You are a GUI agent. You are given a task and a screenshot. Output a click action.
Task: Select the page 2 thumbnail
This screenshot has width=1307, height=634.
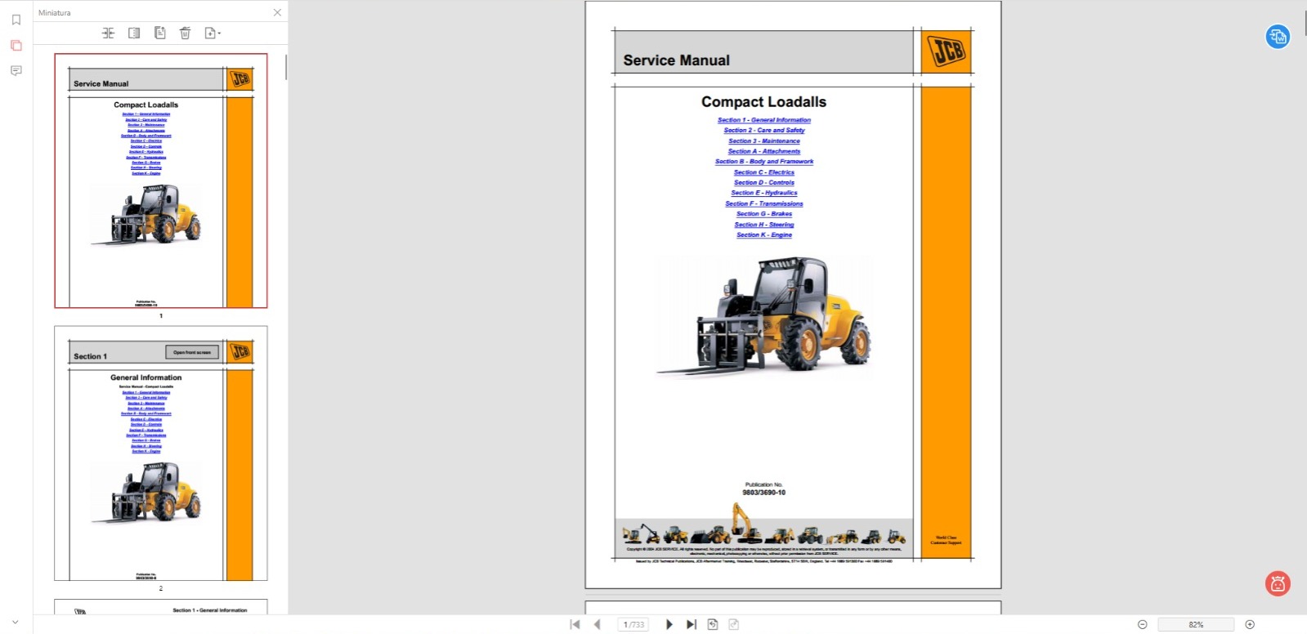tap(161, 453)
